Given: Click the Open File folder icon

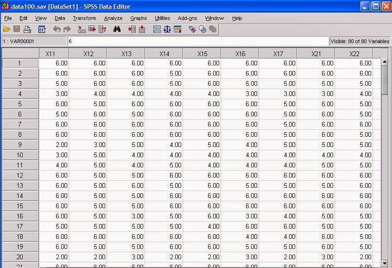Looking at the screenshot, I should [x=6, y=29].
